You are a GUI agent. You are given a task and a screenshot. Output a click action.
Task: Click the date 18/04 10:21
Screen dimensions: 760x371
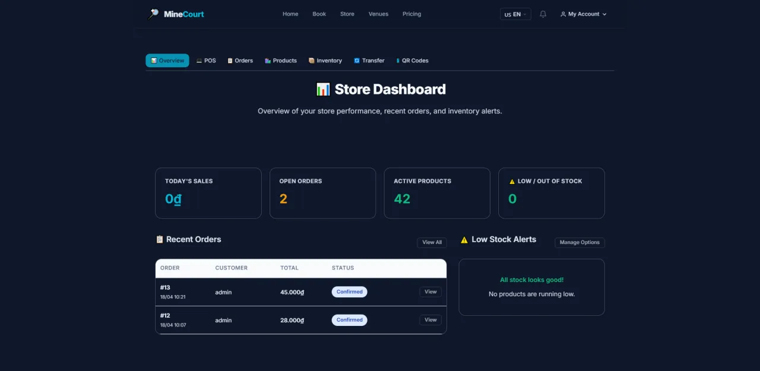173,297
